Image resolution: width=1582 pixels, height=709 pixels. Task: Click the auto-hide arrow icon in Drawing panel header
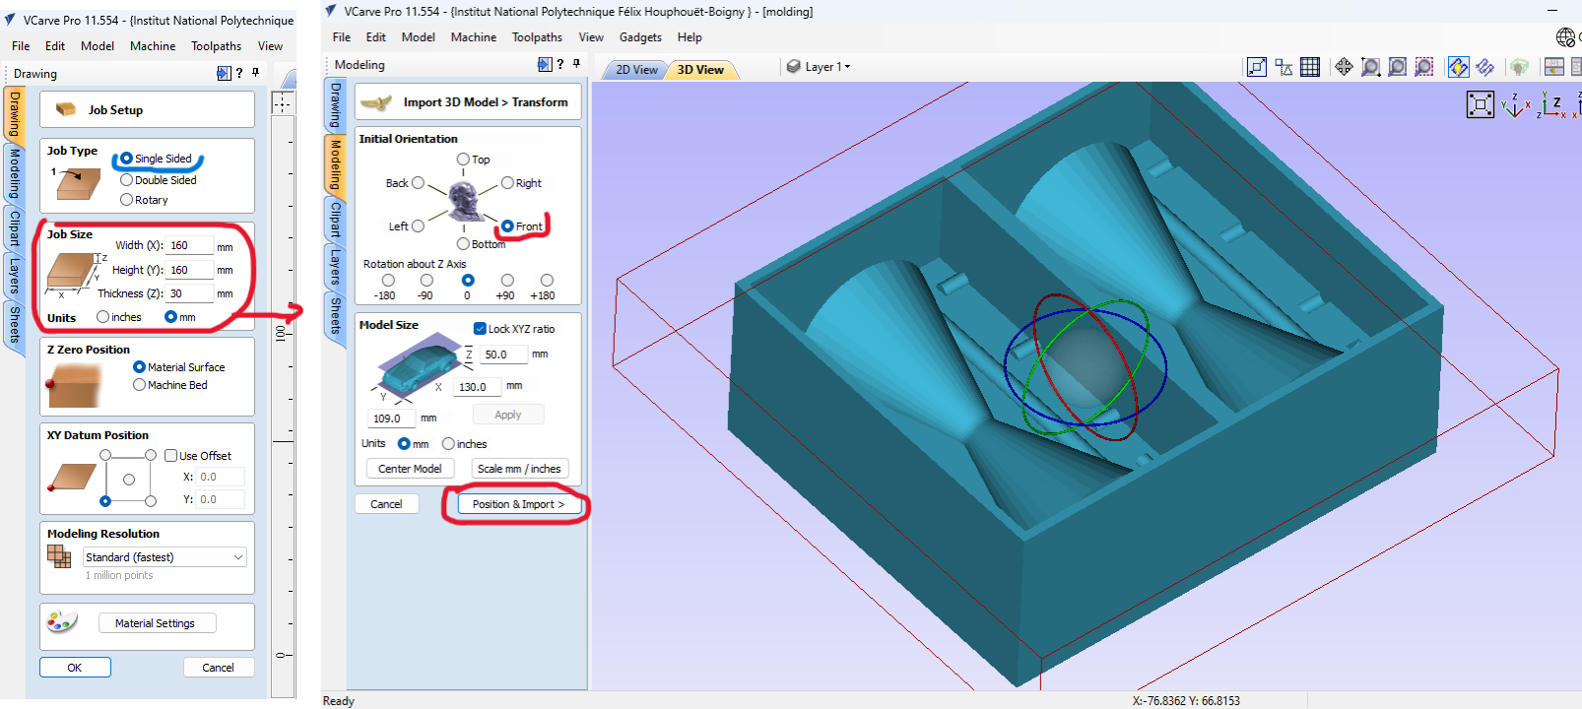coord(223,73)
